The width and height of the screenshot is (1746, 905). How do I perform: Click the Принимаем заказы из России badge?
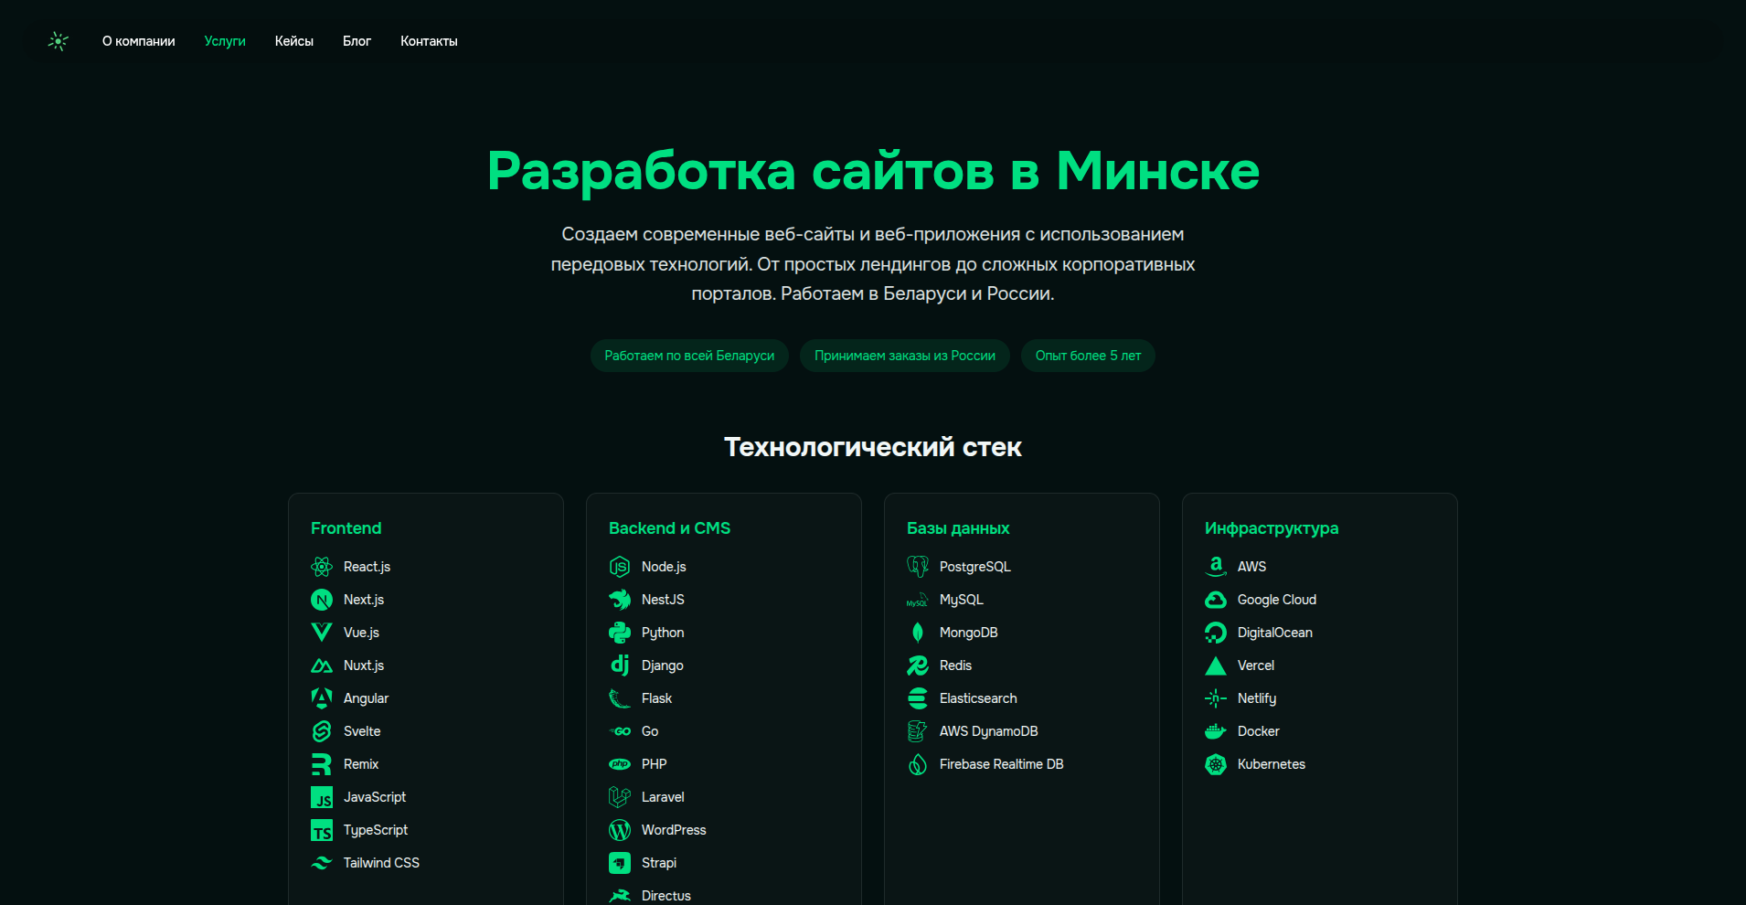(905, 356)
